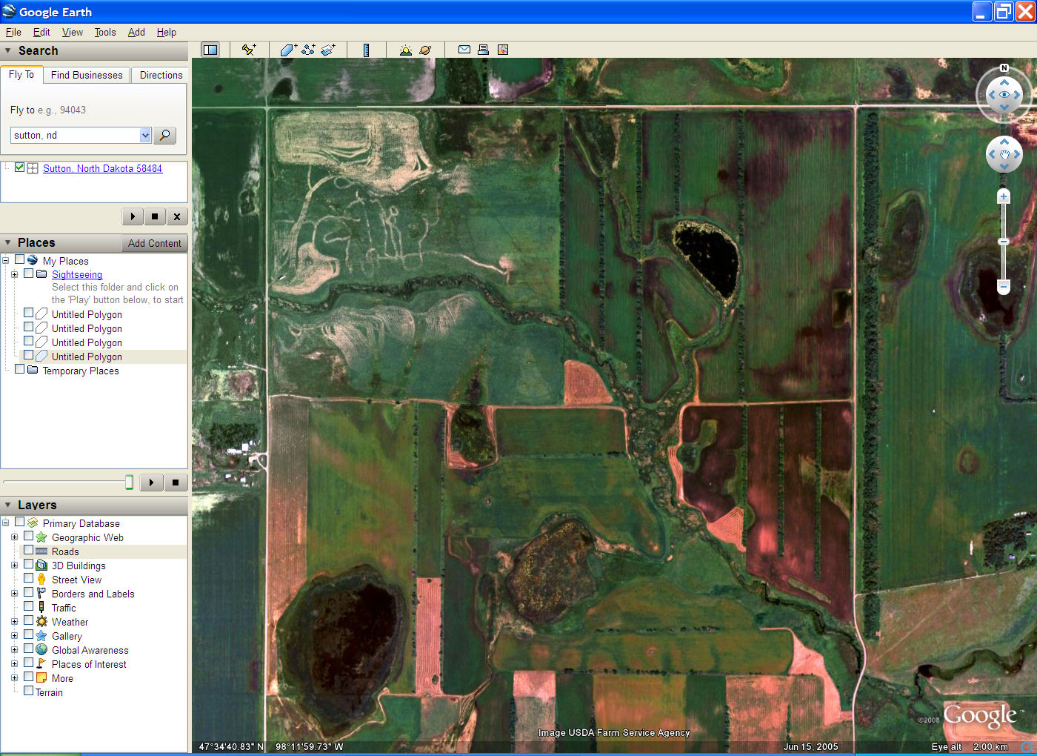Show view in Google Maps

503,50
